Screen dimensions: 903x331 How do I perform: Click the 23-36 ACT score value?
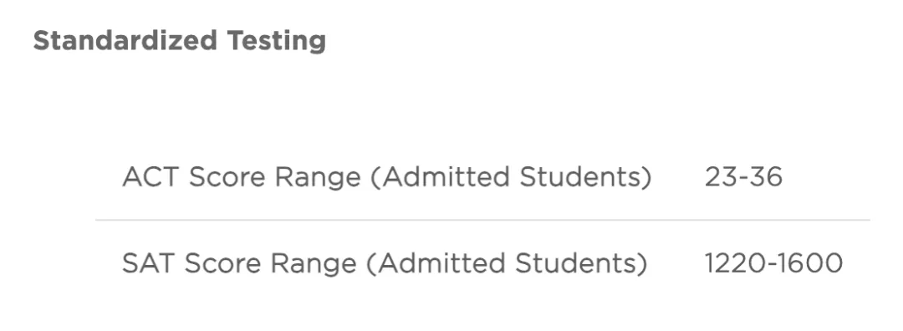(743, 177)
